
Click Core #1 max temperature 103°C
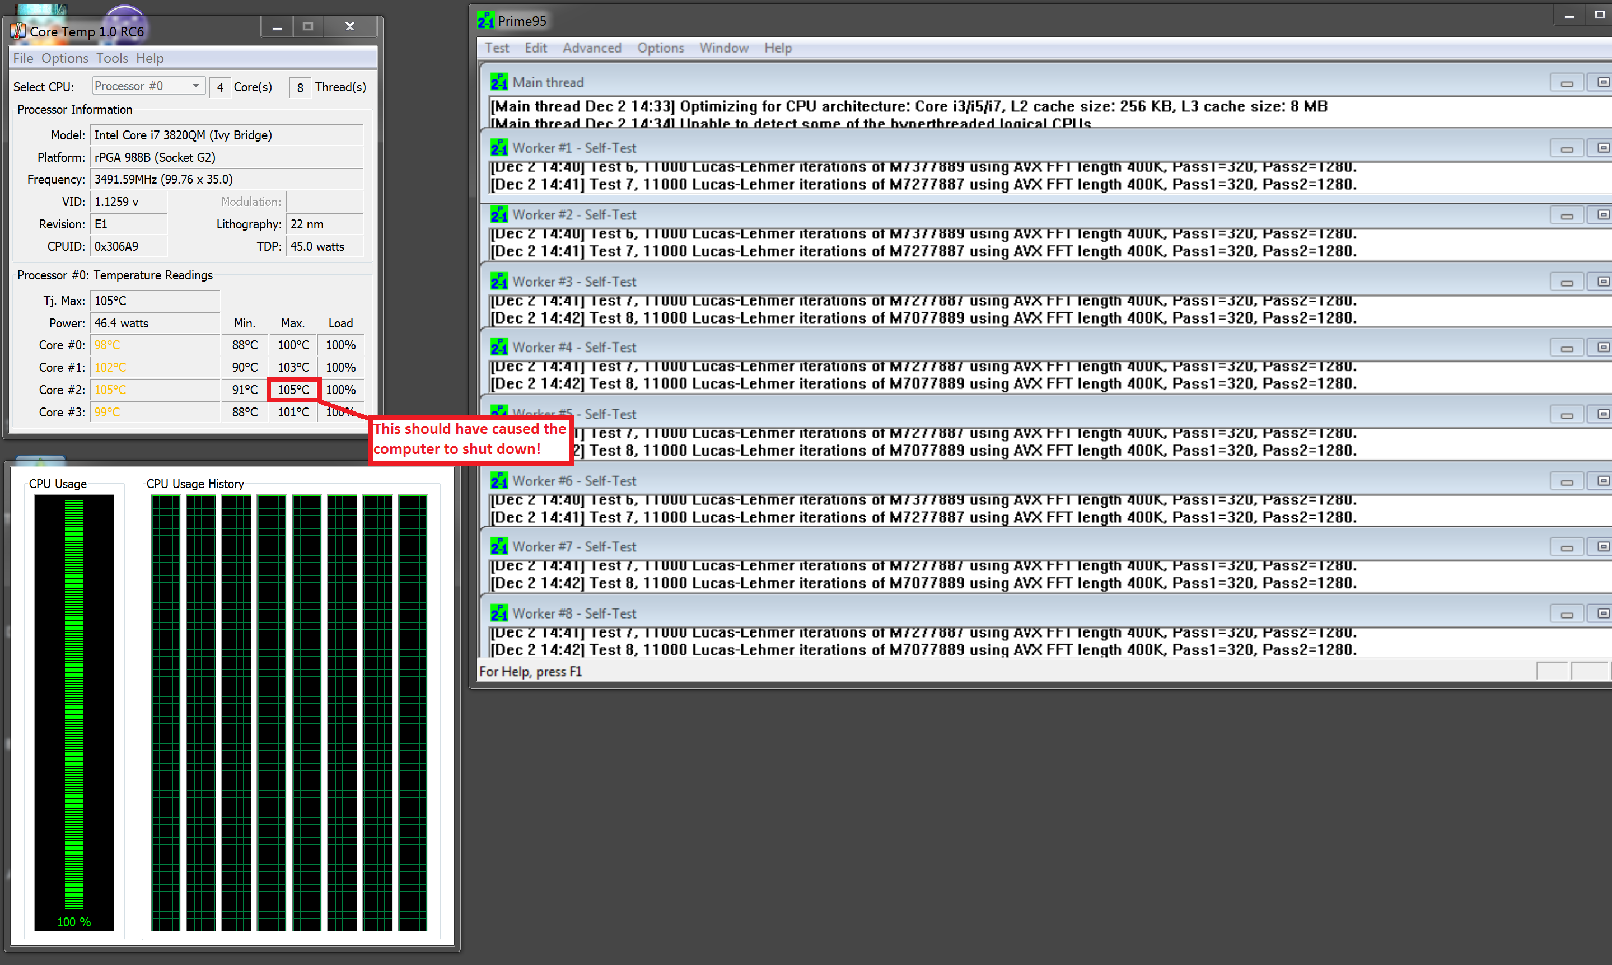coord(293,367)
